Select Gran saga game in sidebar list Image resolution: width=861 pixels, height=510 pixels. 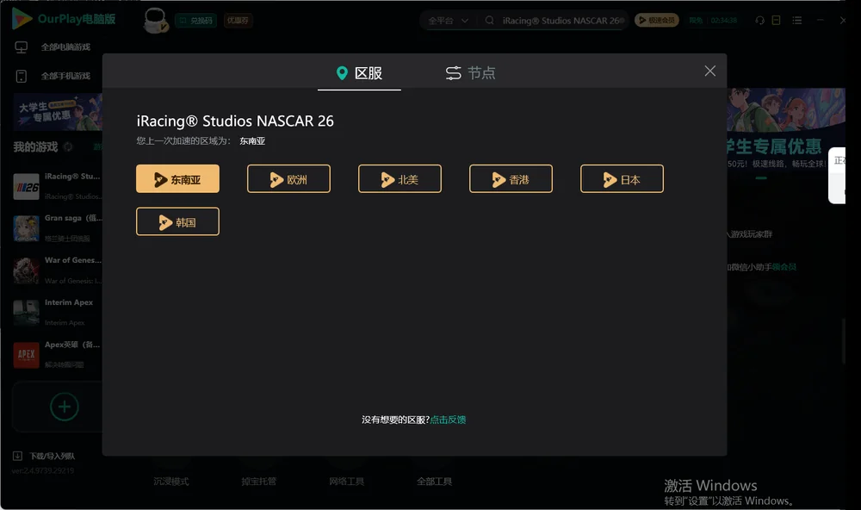[57, 227]
